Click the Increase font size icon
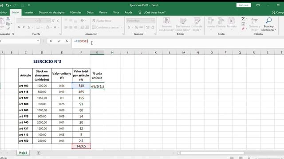The width and height of the screenshot is (284, 159). click(x=53, y=21)
